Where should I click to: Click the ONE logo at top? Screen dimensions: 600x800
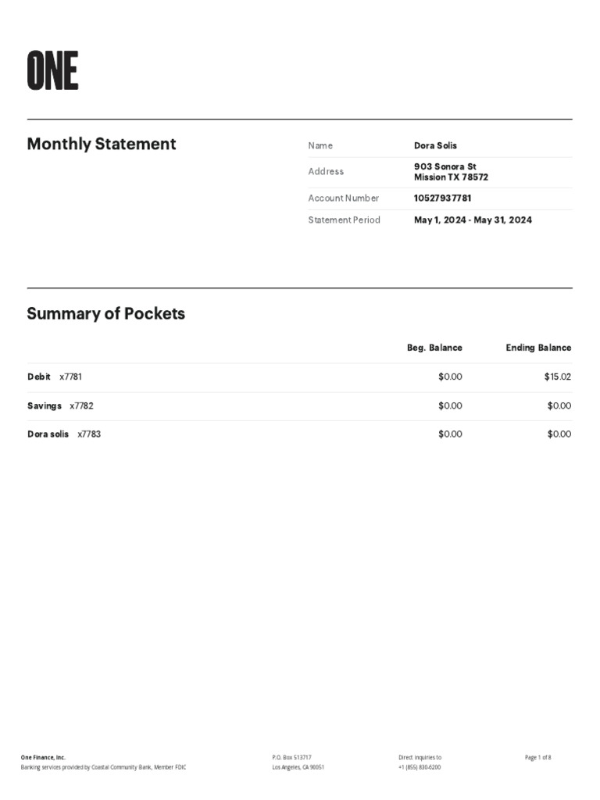(x=52, y=70)
